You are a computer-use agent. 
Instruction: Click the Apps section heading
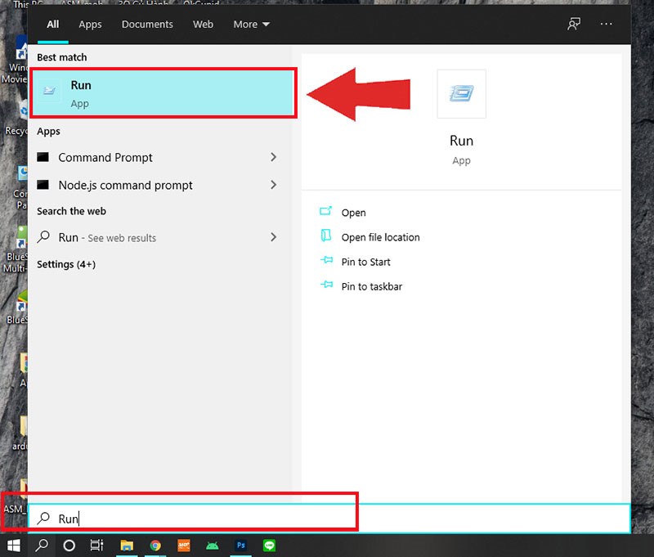[x=48, y=132]
